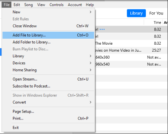The height and width of the screenshot is (134, 168).
Task: Open the Song menu
Action: [x=28, y=5]
